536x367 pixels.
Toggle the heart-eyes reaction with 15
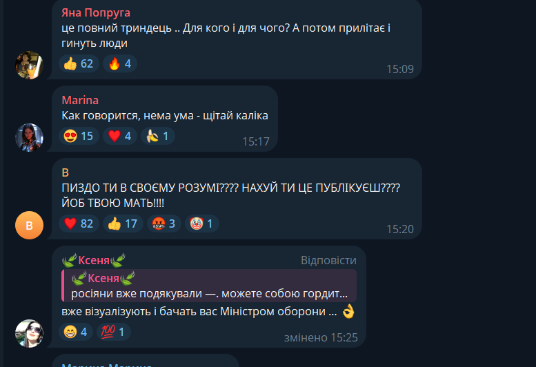[79, 136]
